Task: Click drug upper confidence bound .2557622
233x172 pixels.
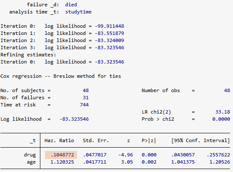Action: (x=218, y=155)
